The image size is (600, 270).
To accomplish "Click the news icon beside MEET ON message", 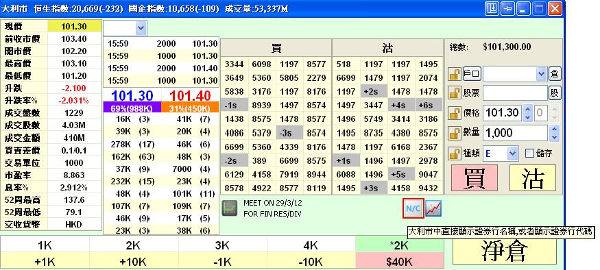I will pos(230,208).
